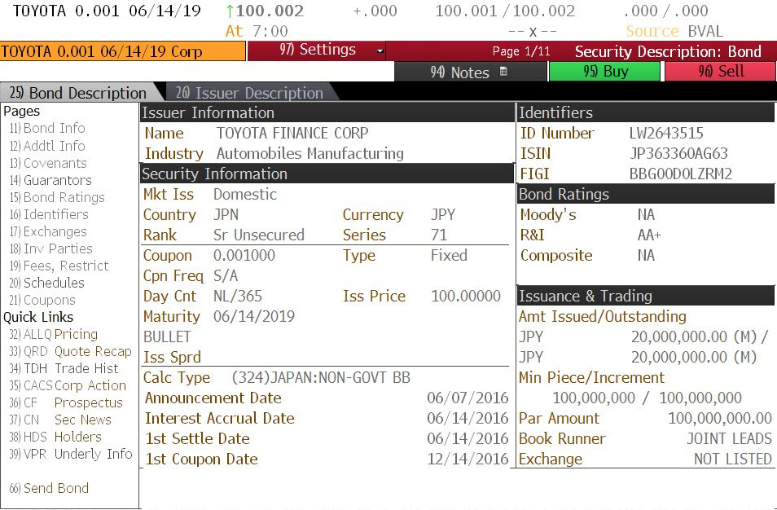Open the 94) Notes button

click(x=470, y=72)
